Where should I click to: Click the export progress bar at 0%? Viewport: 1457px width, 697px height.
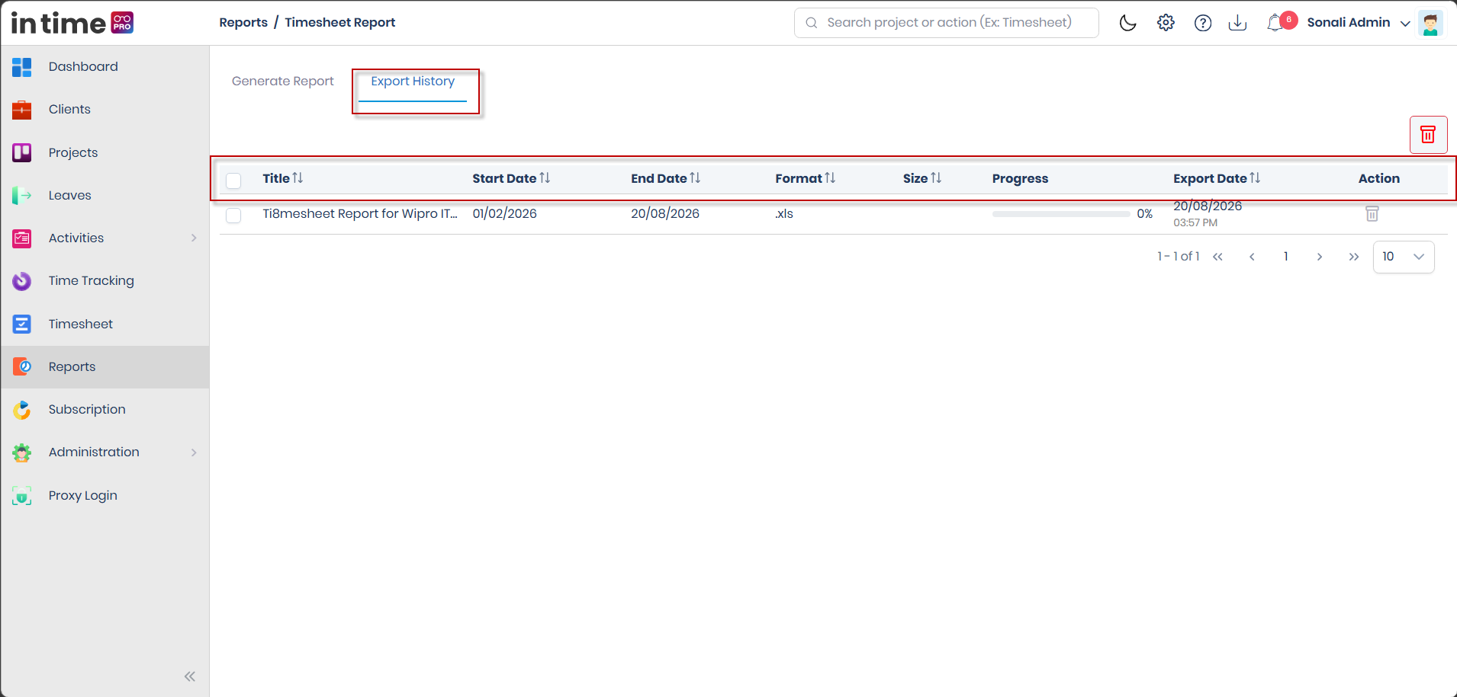click(1061, 214)
